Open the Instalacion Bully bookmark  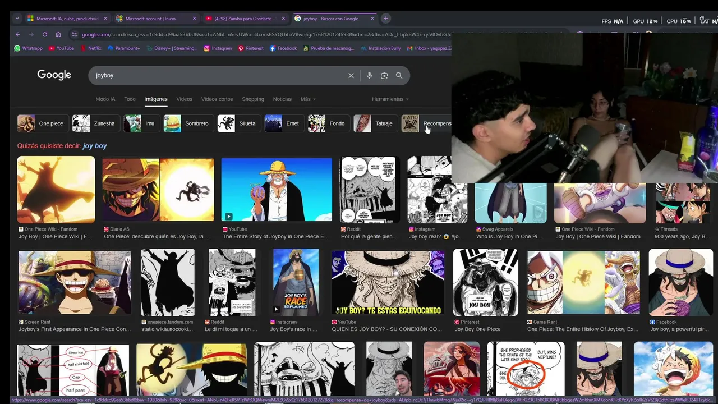[380, 48]
